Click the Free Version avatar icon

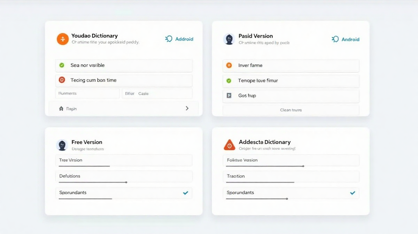click(62, 145)
